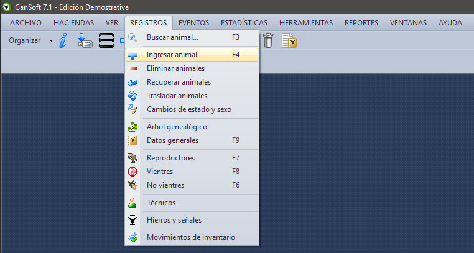Click the tree icon for Árbol genealógico
This screenshot has height=253, width=474.
132,127
